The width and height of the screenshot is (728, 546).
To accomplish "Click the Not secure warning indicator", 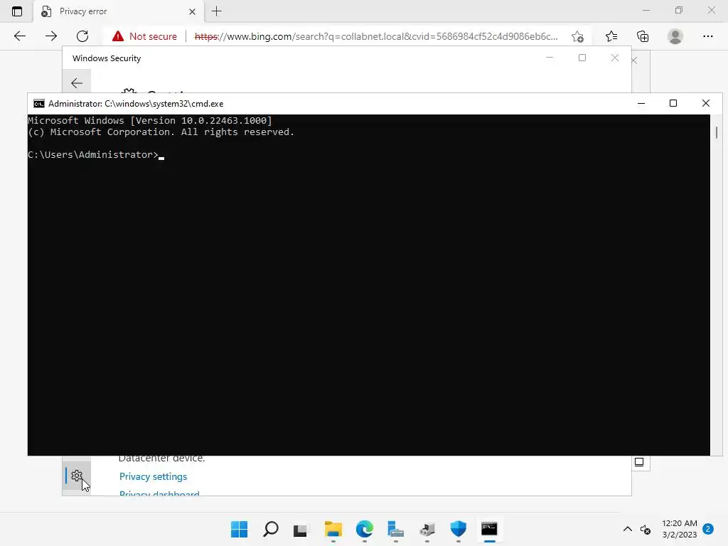I will pos(144,36).
